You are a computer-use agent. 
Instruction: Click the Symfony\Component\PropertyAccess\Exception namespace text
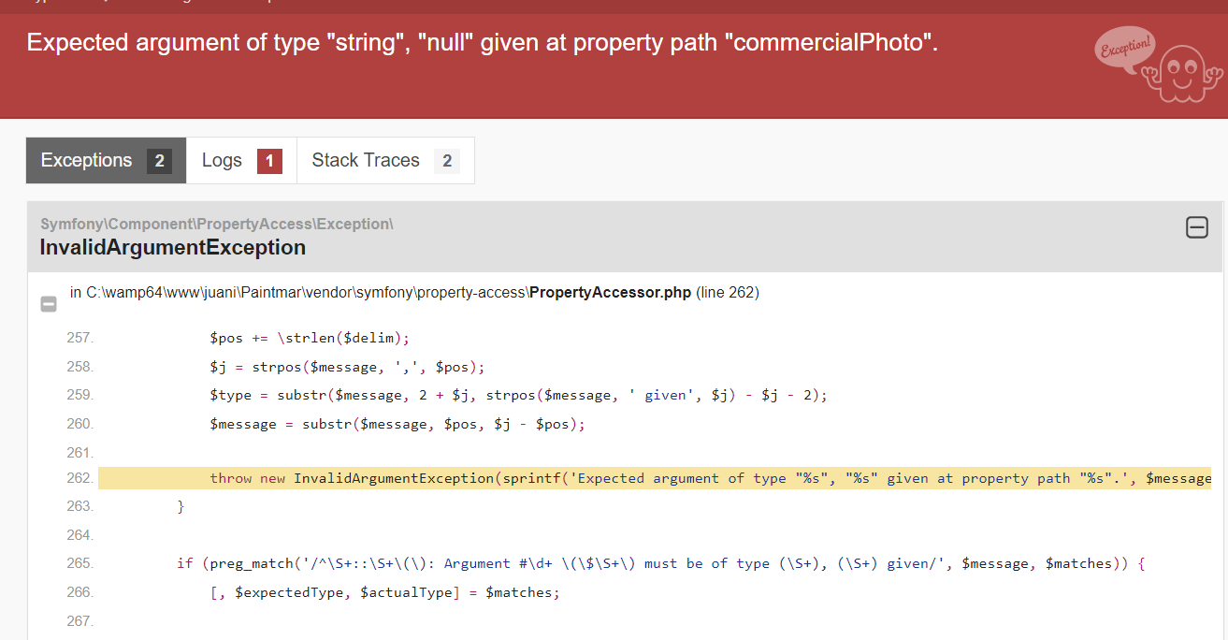[216, 225]
